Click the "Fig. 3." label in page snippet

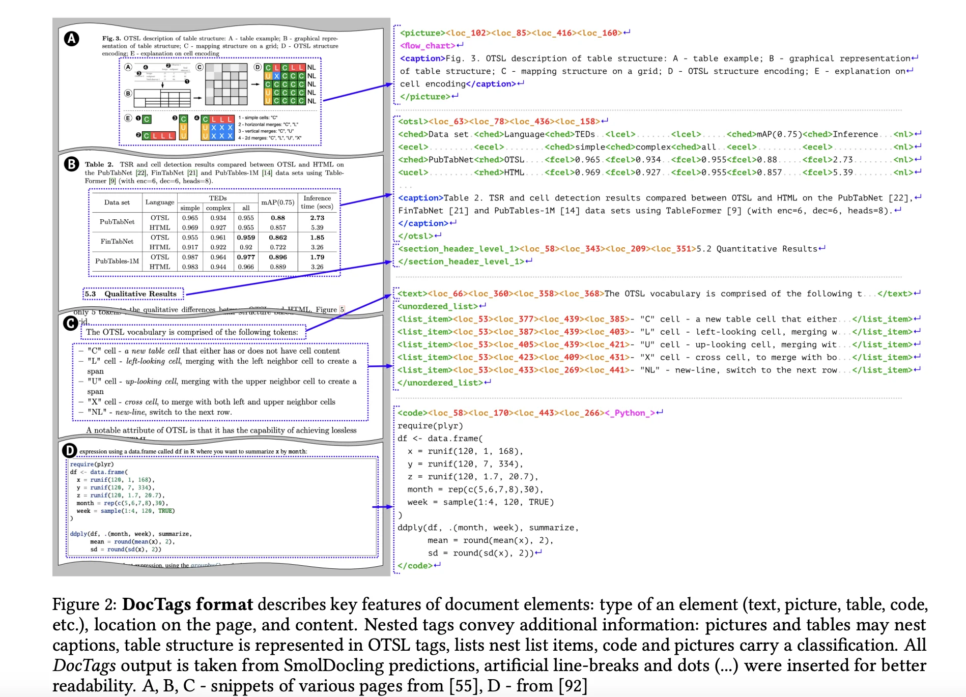tap(111, 38)
